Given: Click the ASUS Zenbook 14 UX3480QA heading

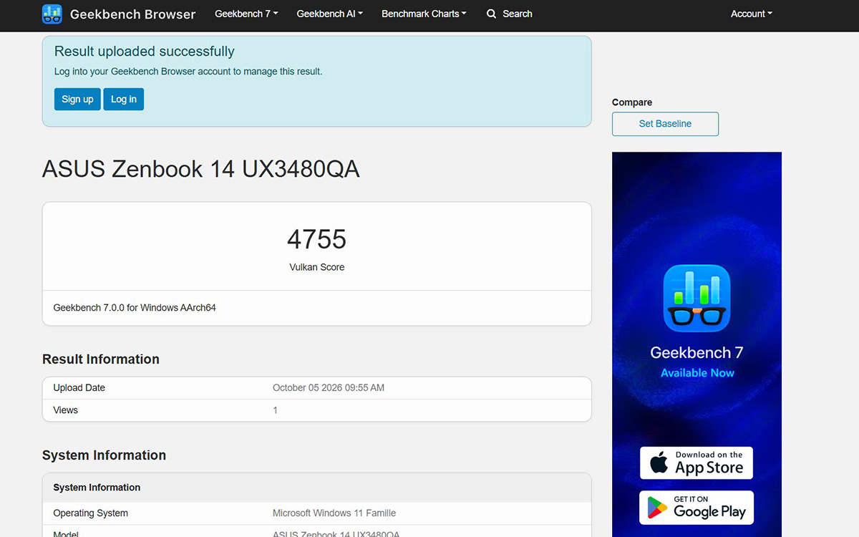Looking at the screenshot, I should tap(200, 169).
